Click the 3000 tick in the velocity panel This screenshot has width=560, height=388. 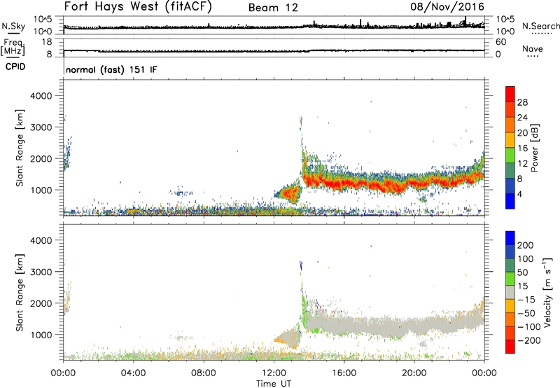pos(41,272)
